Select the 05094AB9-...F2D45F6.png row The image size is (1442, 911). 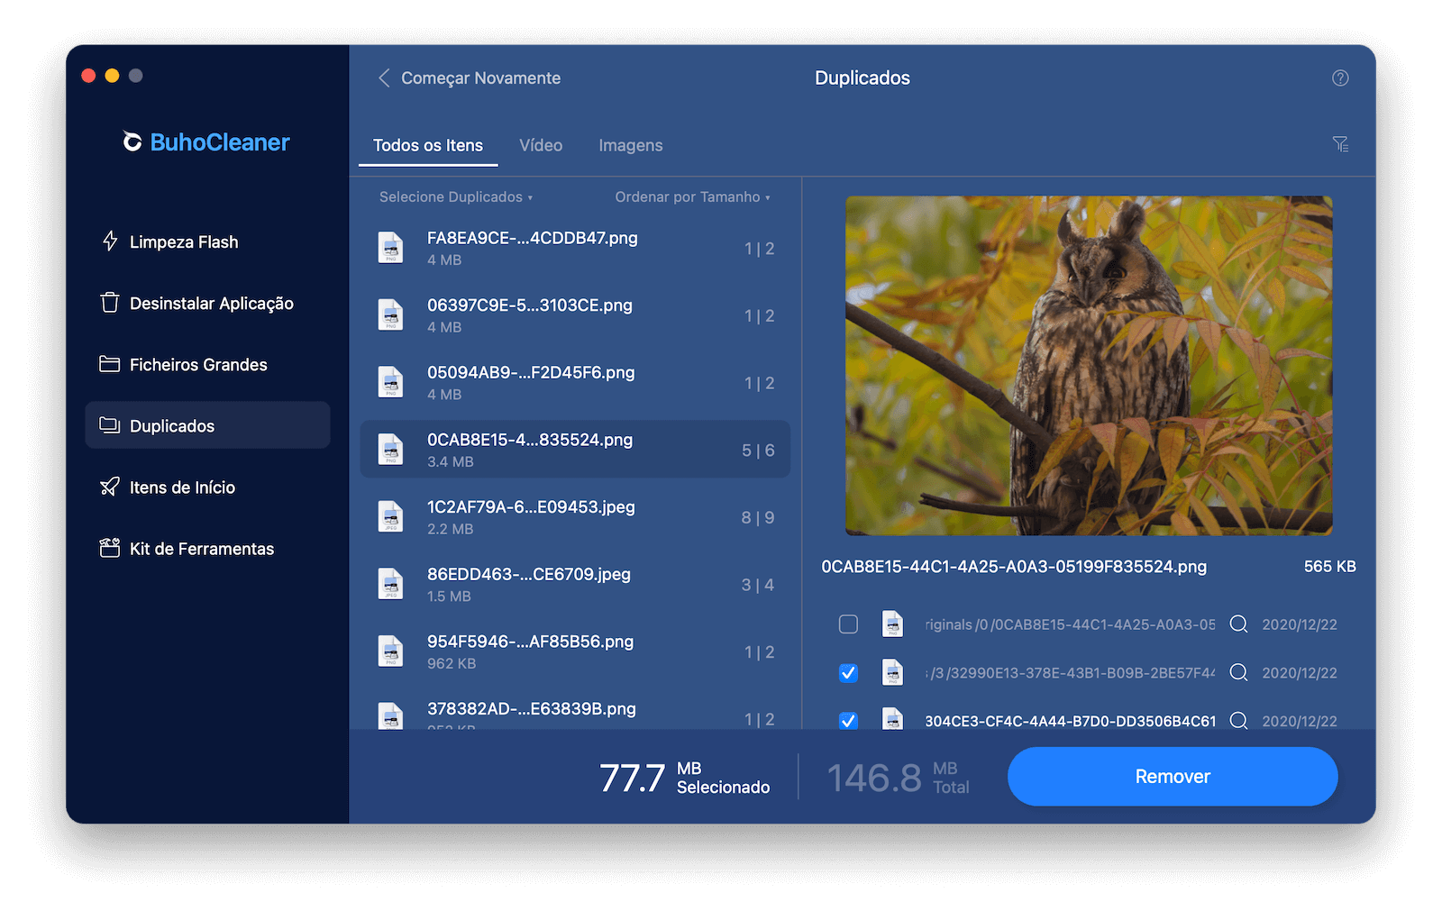click(x=575, y=382)
